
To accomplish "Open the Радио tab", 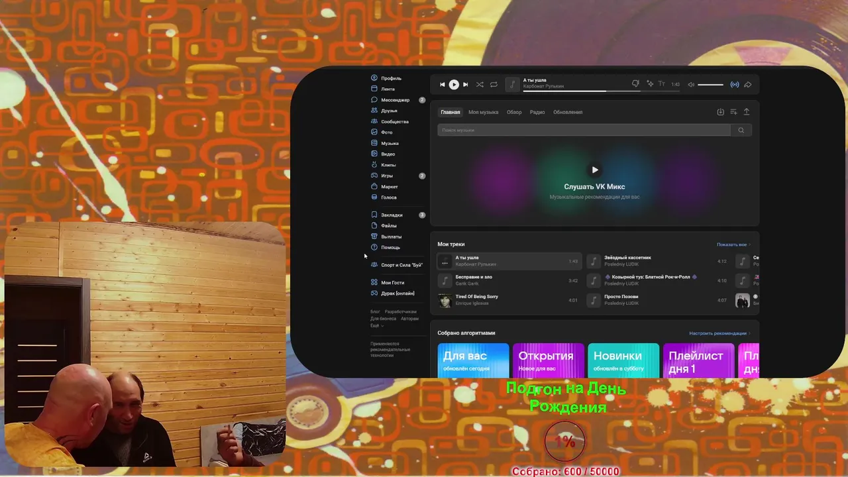I will coord(537,112).
